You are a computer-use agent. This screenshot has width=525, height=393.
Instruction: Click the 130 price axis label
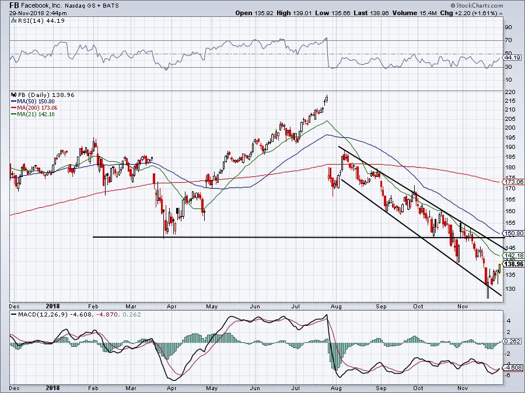(510, 289)
